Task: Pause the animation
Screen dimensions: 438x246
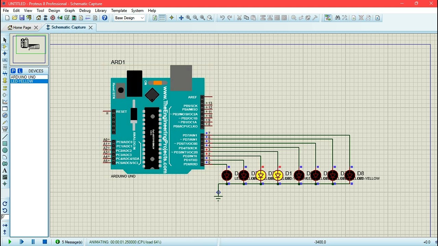Action: [33, 242]
